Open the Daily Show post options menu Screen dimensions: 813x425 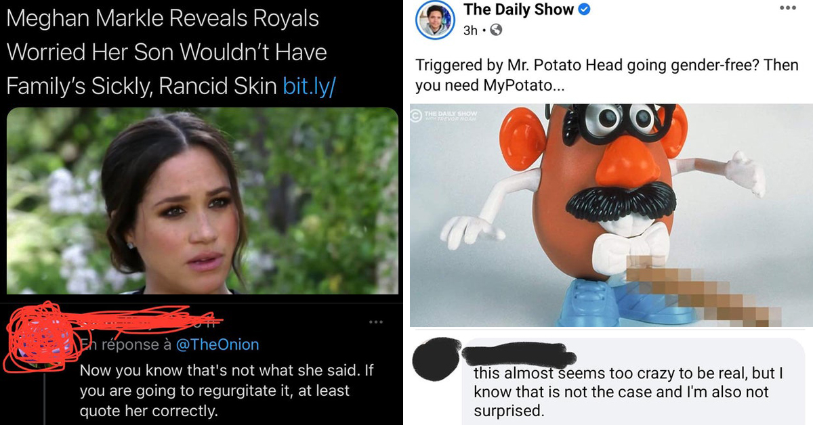787,7
